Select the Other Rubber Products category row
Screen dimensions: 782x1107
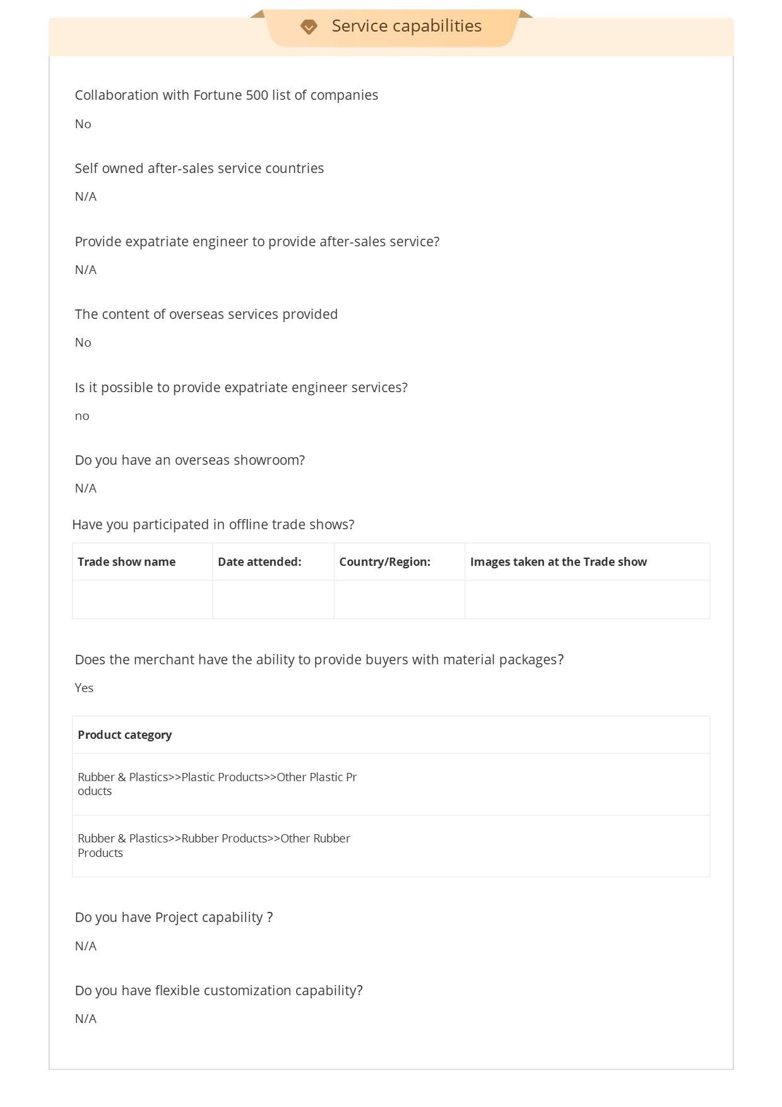(x=213, y=846)
